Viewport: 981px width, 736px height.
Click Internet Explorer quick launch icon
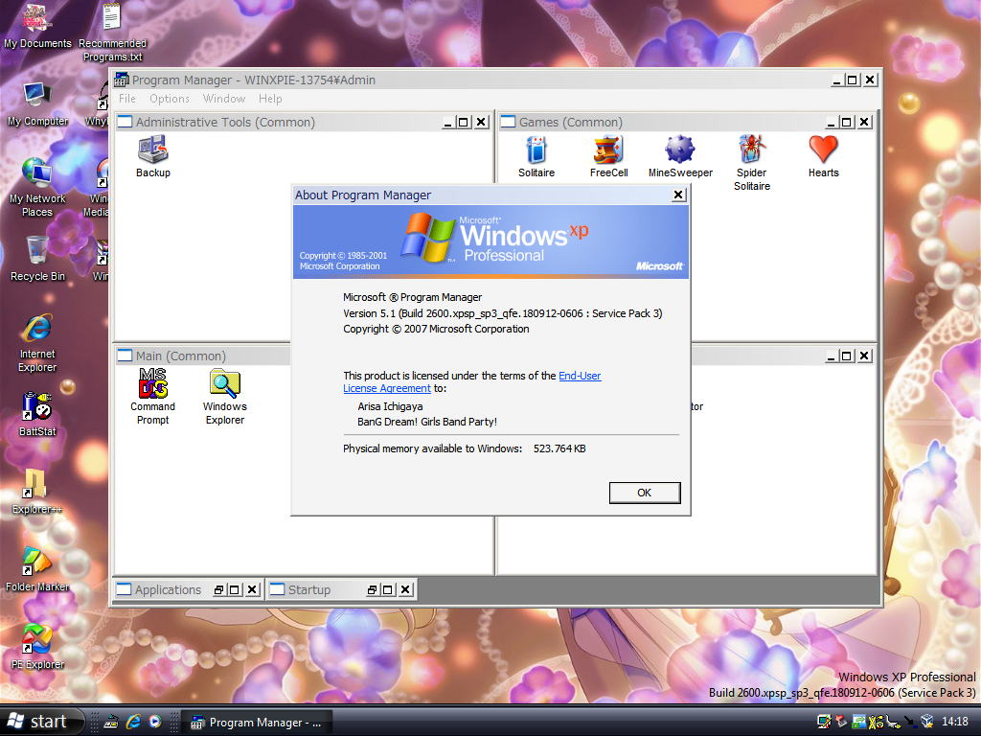tap(133, 722)
